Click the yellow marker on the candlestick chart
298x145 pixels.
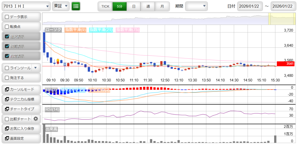58,60
